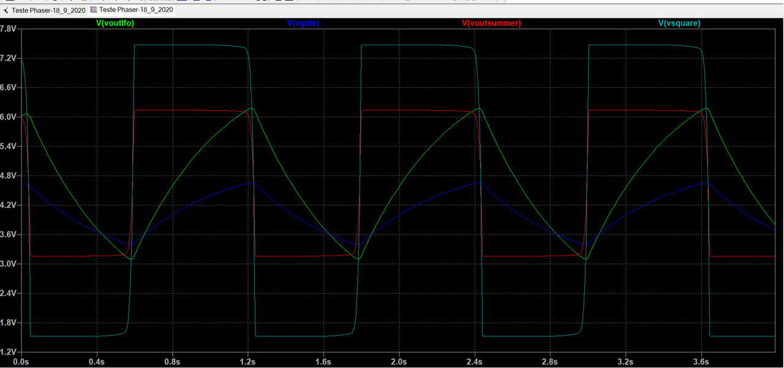This screenshot has height=368, width=784.
Task: Click the 5.4V vertical axis label
Action: (x=9, y=146)
